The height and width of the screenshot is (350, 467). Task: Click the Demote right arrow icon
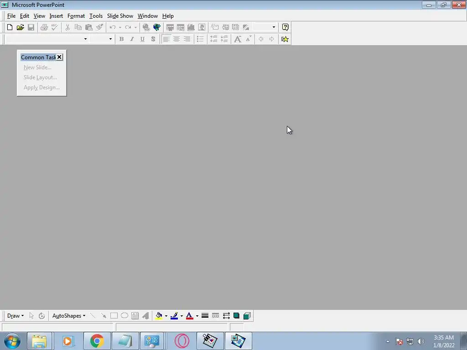tap(272, 39)
